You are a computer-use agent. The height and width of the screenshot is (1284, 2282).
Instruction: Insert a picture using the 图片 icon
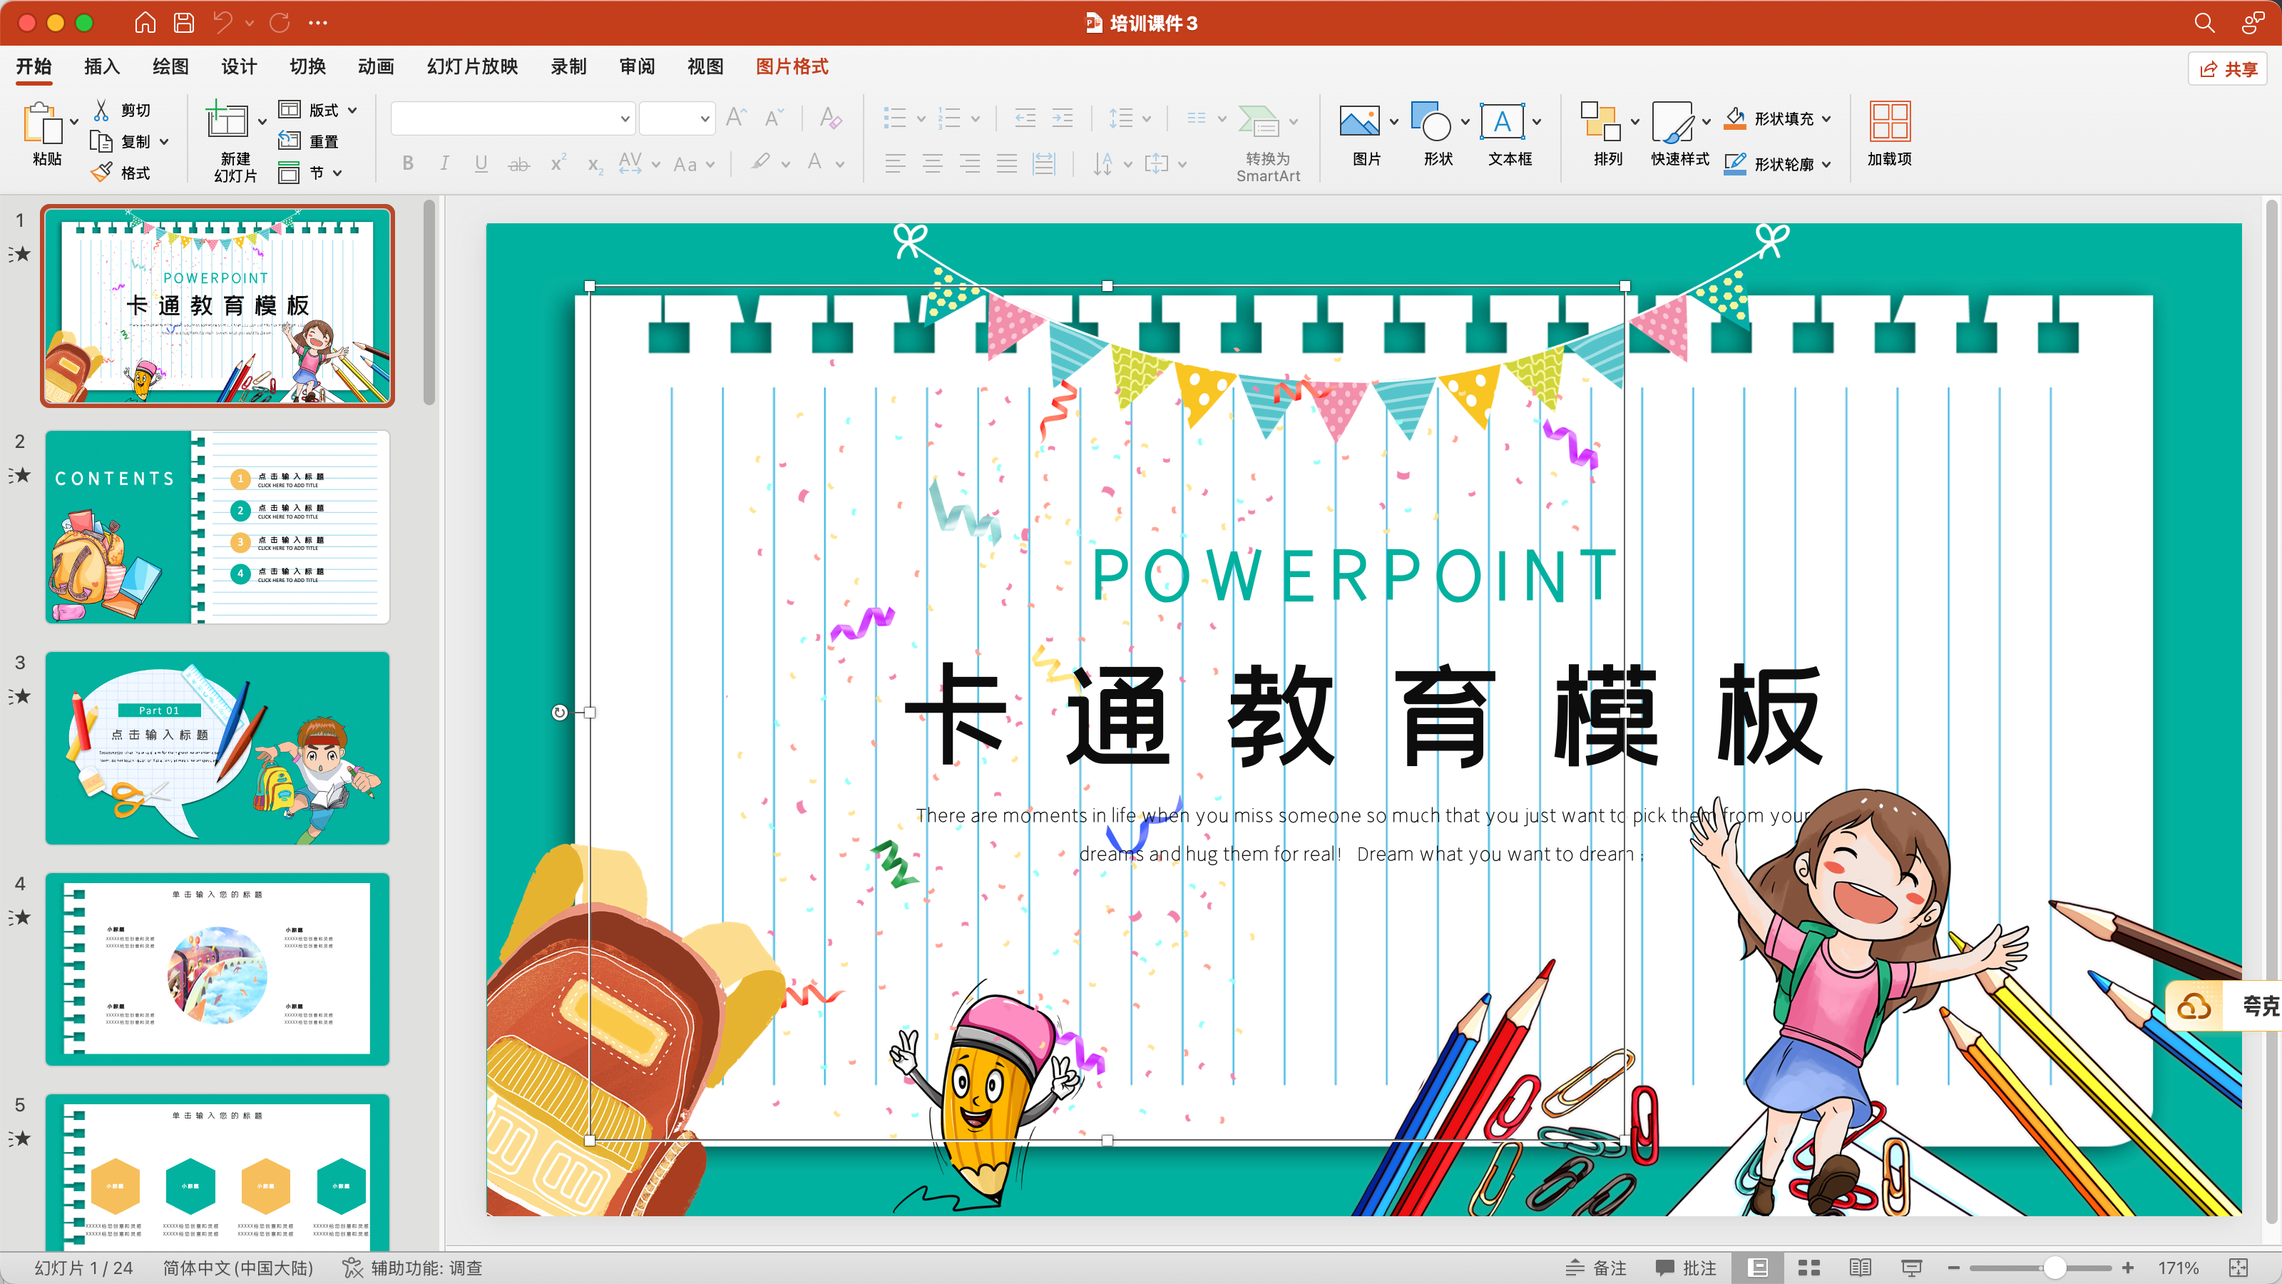[x=1359, y=122]
